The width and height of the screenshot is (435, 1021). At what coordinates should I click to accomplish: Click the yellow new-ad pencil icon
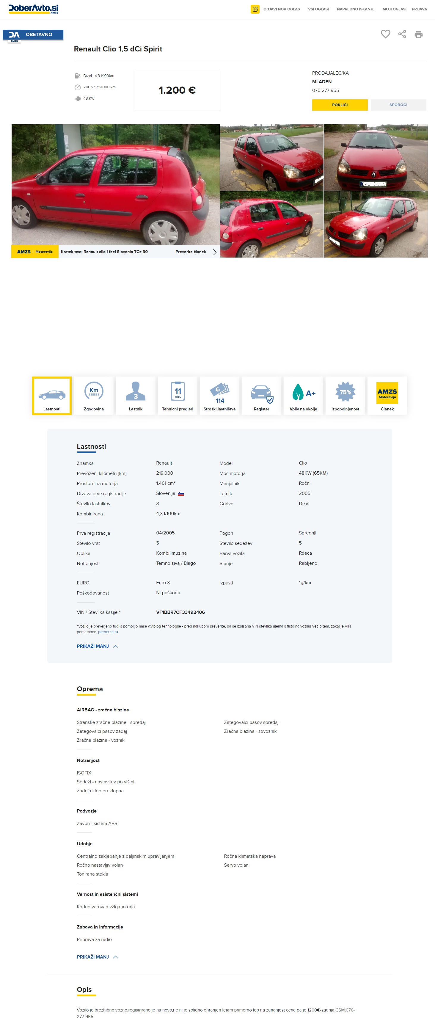pos(255,9)
